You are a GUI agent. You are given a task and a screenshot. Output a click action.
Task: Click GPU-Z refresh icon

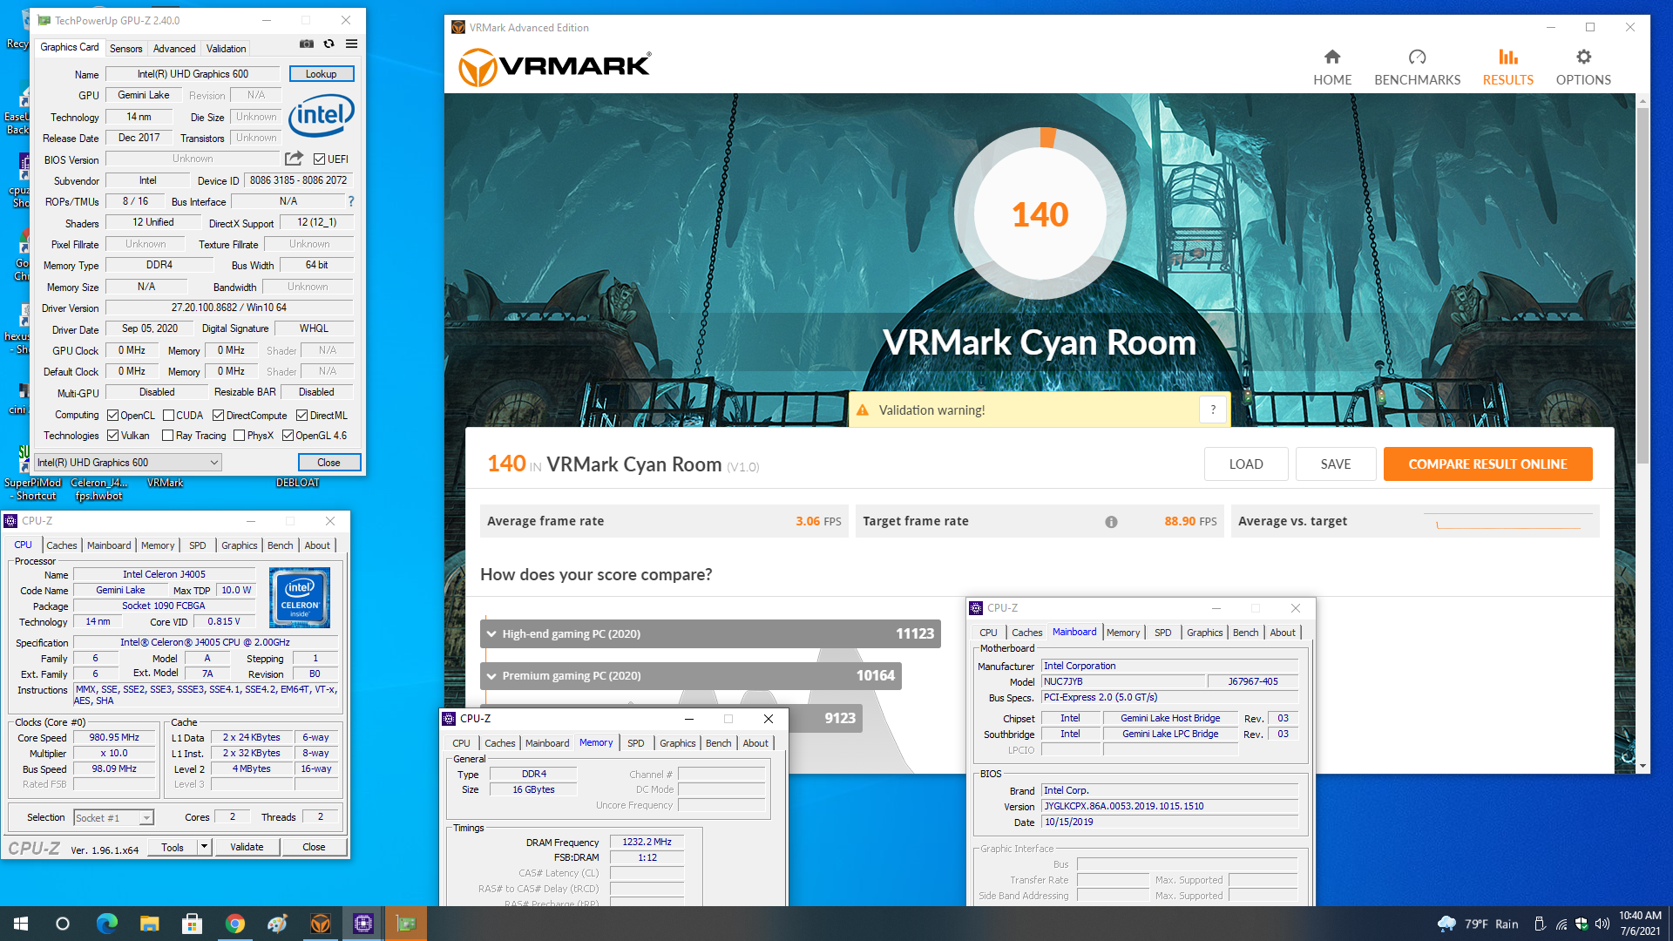point(329,44)
